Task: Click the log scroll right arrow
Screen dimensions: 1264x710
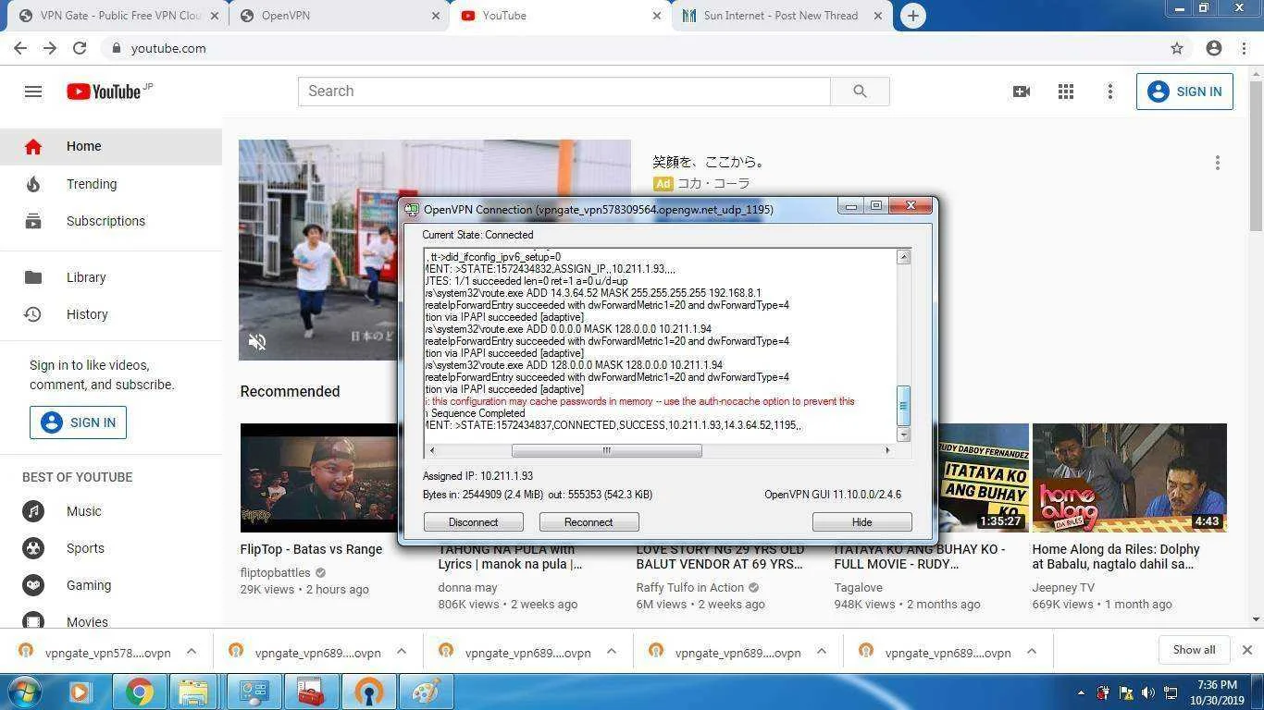Action: [887, 450]
